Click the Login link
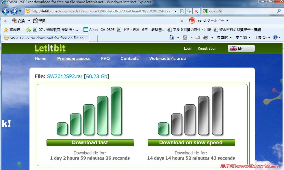This screenshot has height=170, width=284. [188, 48]
